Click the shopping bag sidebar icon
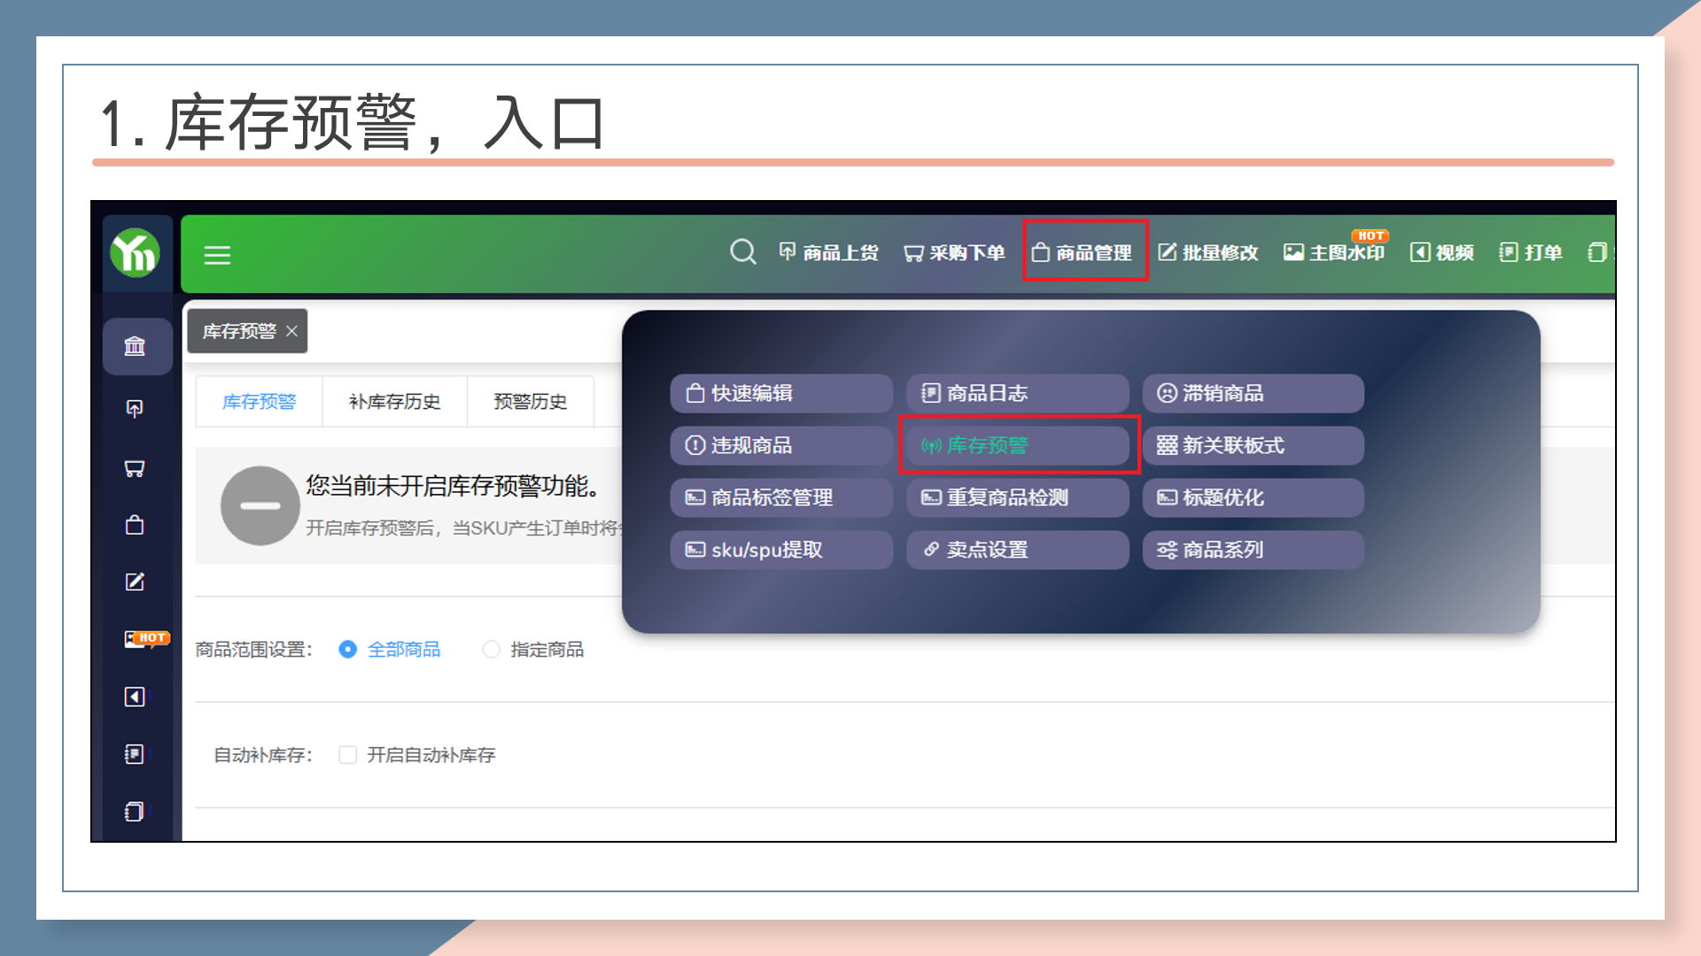This screenshot has width=1701, height=956. [x=135, y=525]
